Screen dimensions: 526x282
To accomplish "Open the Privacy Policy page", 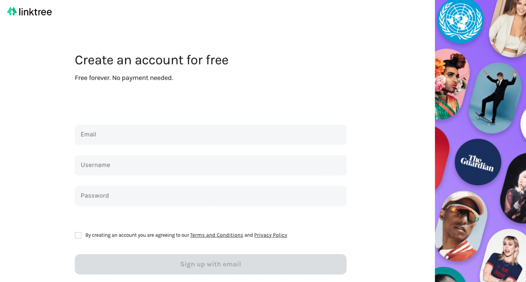I will (x=271, y=235).
